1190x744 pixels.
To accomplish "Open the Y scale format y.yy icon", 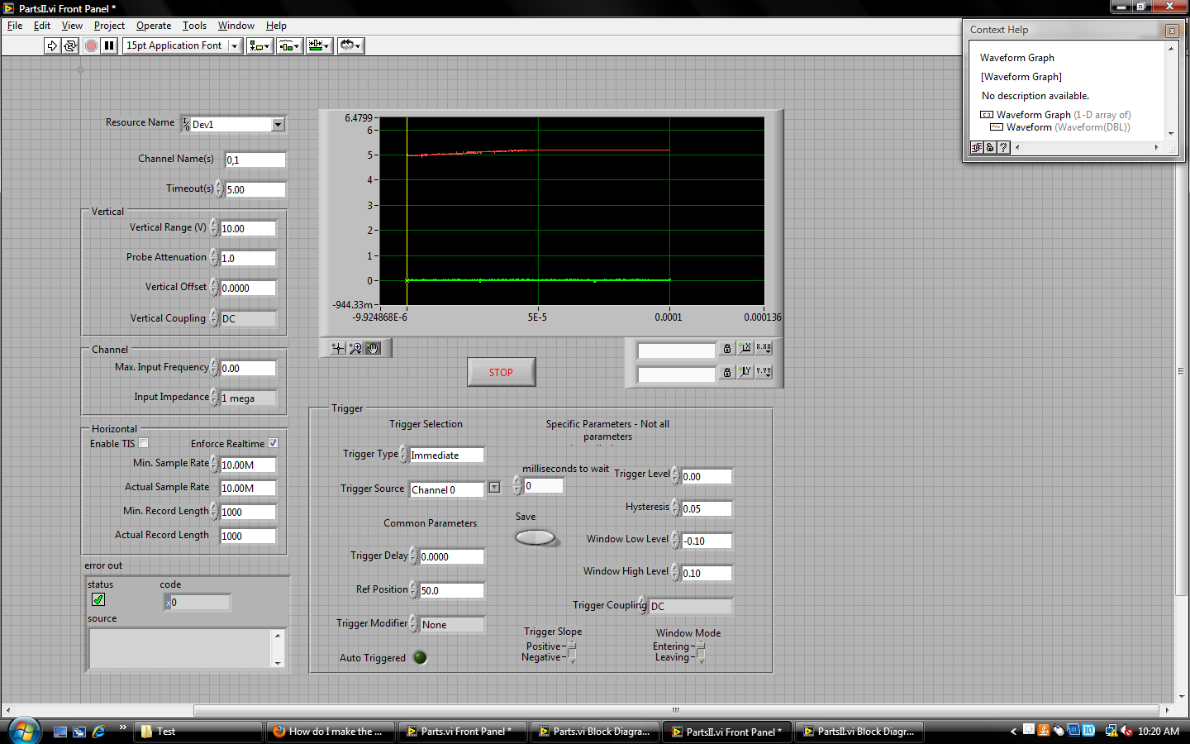I will (764, 373).
